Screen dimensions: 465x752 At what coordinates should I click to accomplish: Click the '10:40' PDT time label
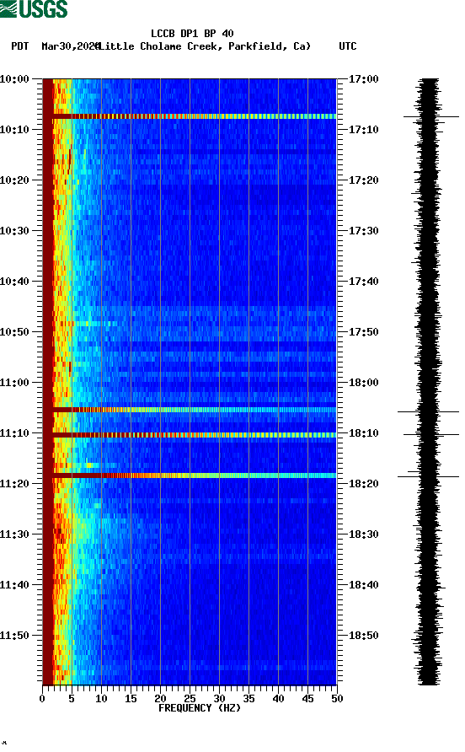pyautogui.click(x=14, y=282)
